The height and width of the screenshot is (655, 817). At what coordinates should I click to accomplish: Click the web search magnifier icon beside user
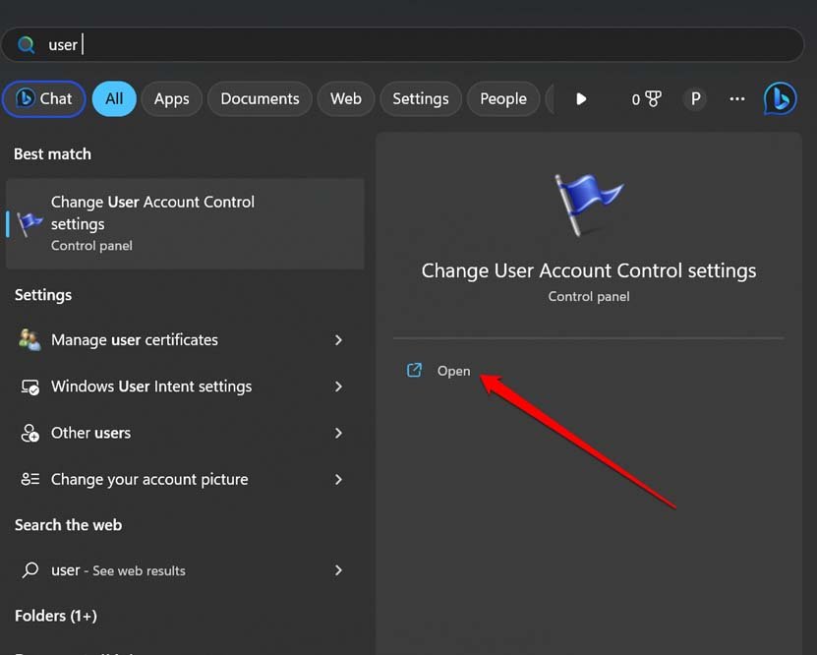click(30, 569)
